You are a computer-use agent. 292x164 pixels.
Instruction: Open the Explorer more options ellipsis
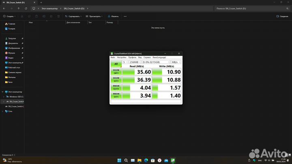(125, 16)
